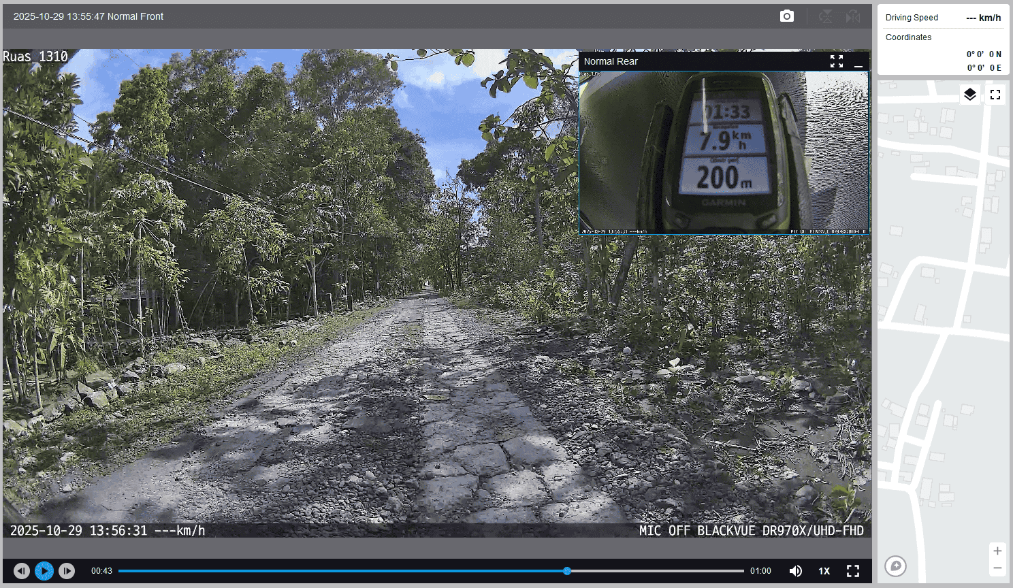Flip the video horizontally
The width and height of the screenshot is (1013, 588).
pos(852,16)
